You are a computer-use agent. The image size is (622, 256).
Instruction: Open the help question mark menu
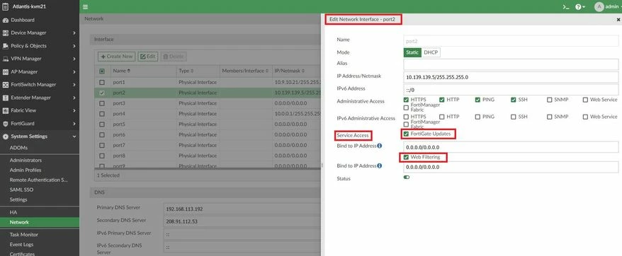pyautogui.click(x=580, y=7)
